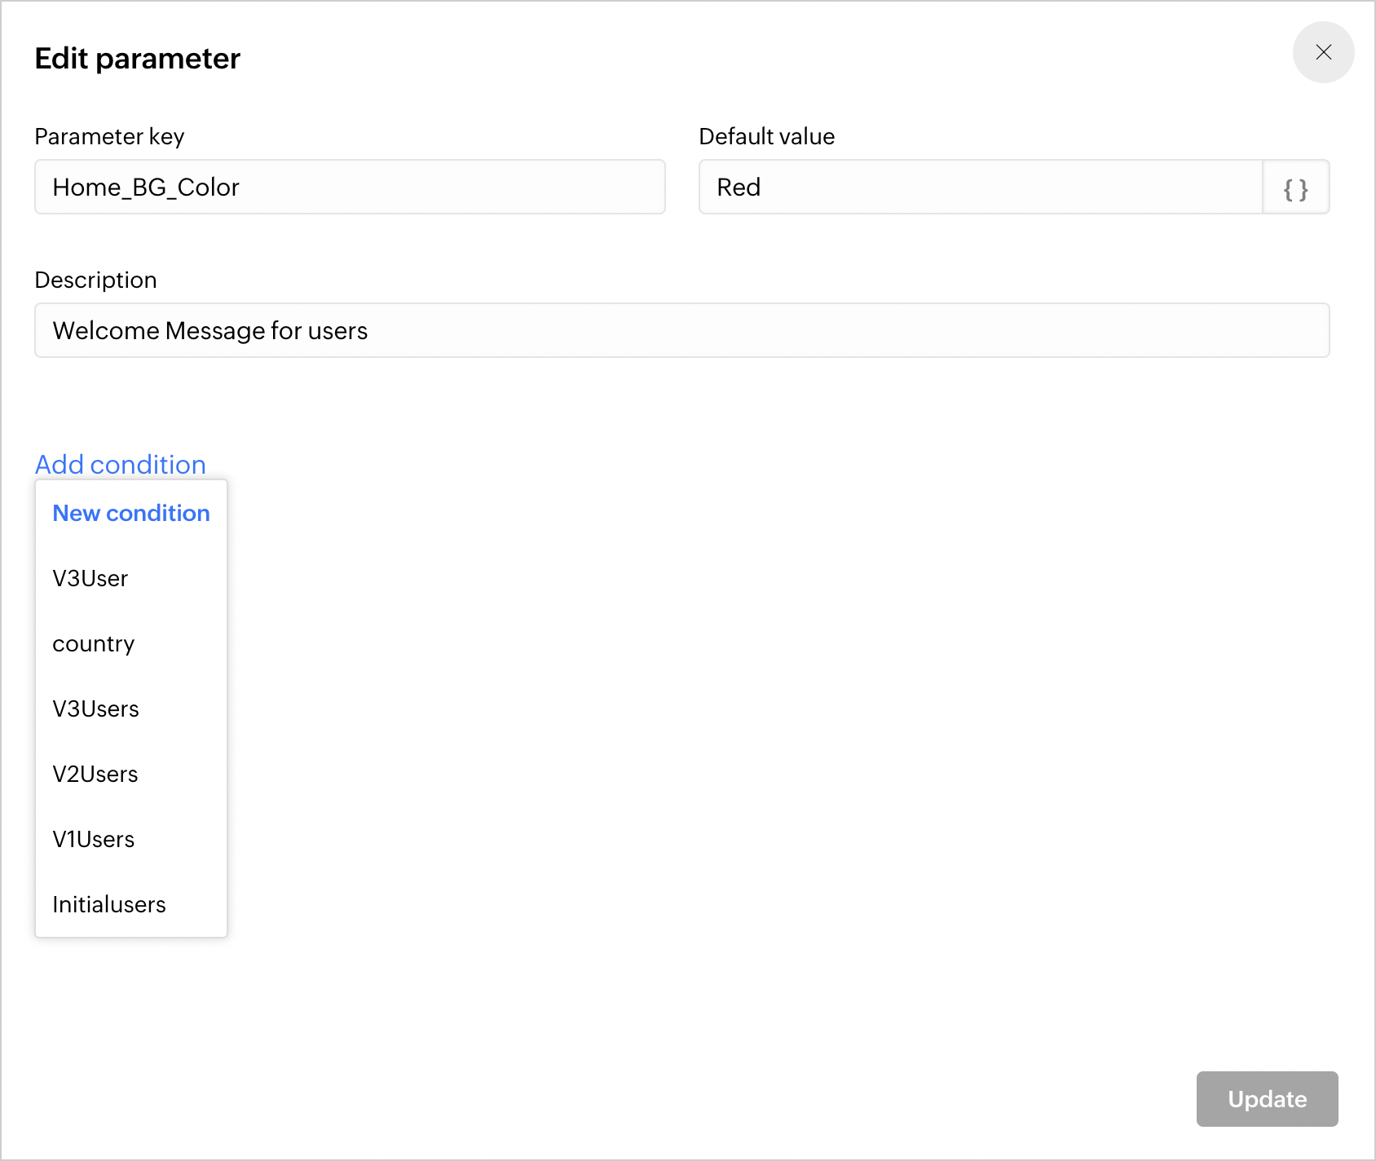This screenshot has width=1376, height=1161.
Task: Pick the country condition option
Action: coord(94,643)
